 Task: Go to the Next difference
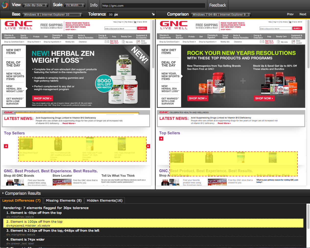tap(303, 14)
